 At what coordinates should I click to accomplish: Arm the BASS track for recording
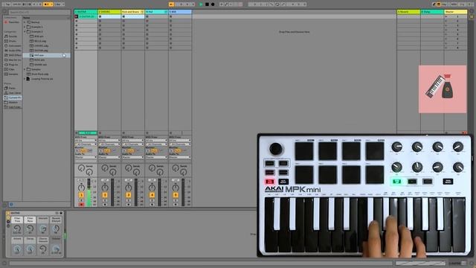[x=176, y=205]
